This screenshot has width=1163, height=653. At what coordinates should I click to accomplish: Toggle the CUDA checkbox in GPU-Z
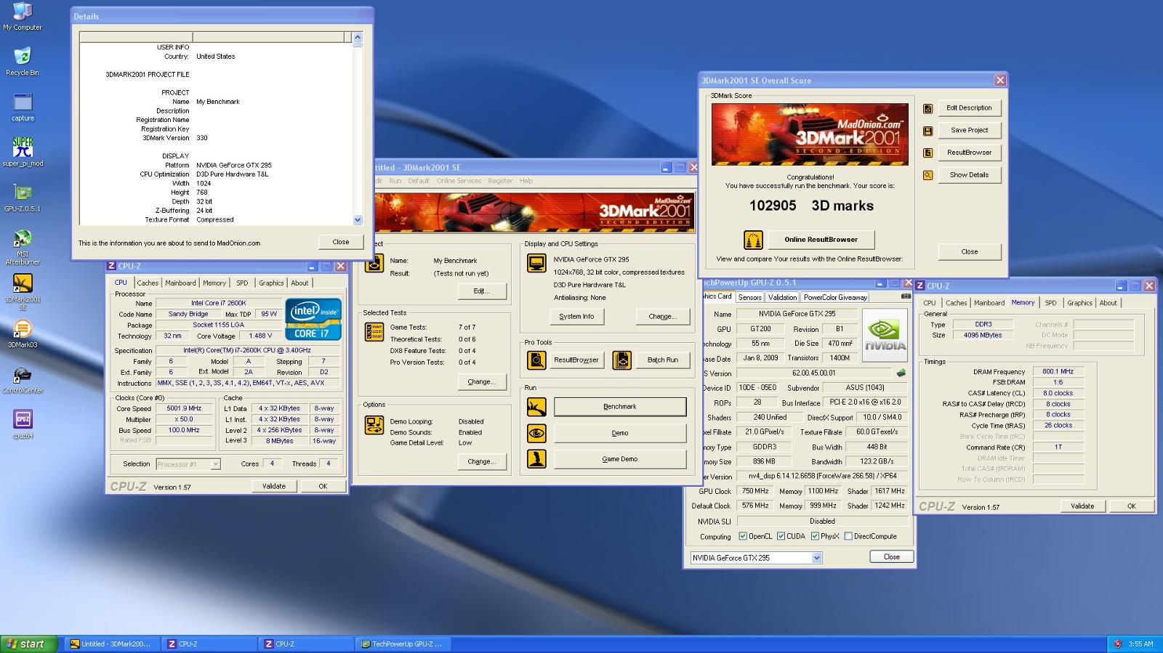[781, 536]
